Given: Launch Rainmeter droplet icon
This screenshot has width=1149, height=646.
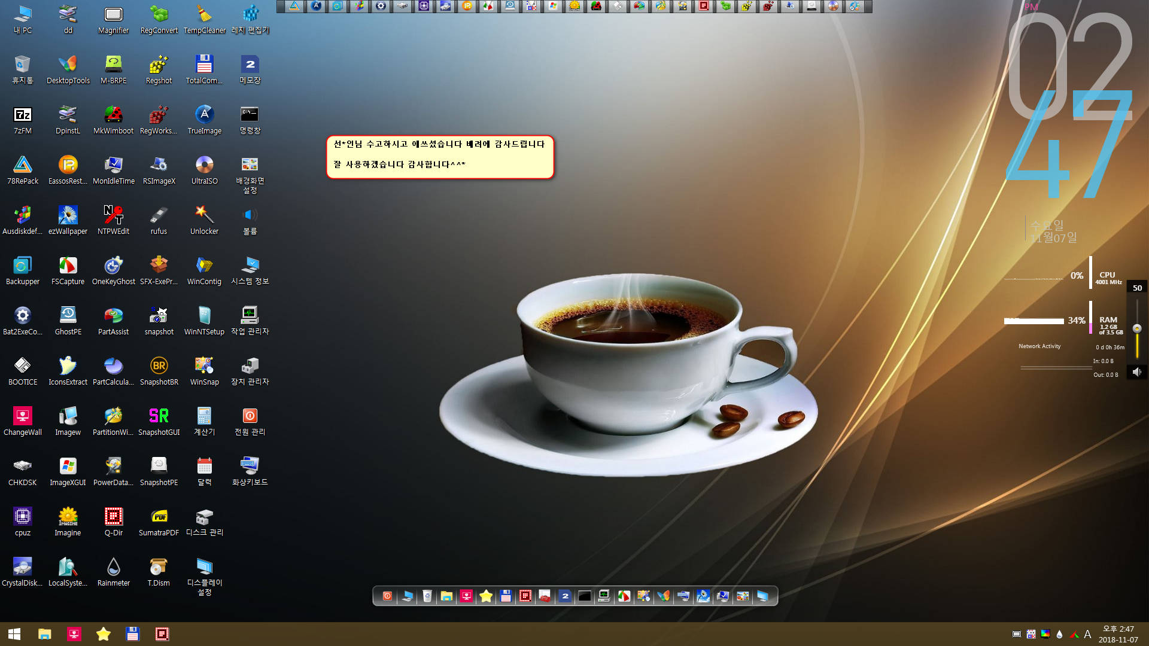Looking at the screenshot, I should 114,571.
